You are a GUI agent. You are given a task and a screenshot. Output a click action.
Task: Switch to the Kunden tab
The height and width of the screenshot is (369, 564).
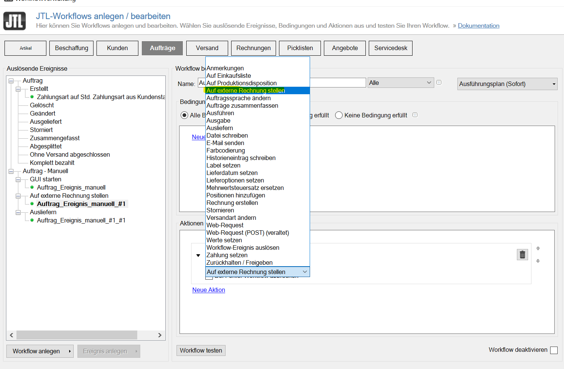(117, 48)
